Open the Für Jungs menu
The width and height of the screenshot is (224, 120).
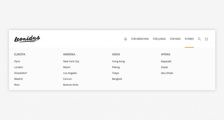(x=159, y=39)
